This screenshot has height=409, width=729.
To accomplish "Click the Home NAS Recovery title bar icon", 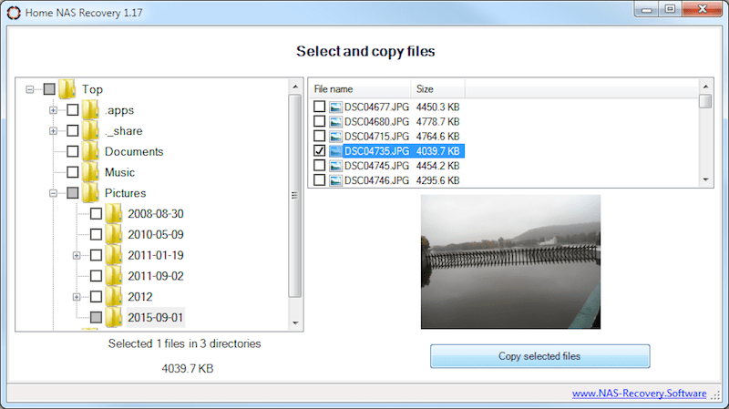I will pos(13,9).
